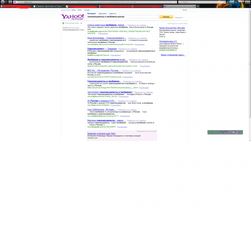Open result 'NR2.Ru :: Обсуждение: Русские...'
The height and width of the screenshot is (230, 251).
coord(104,71)
